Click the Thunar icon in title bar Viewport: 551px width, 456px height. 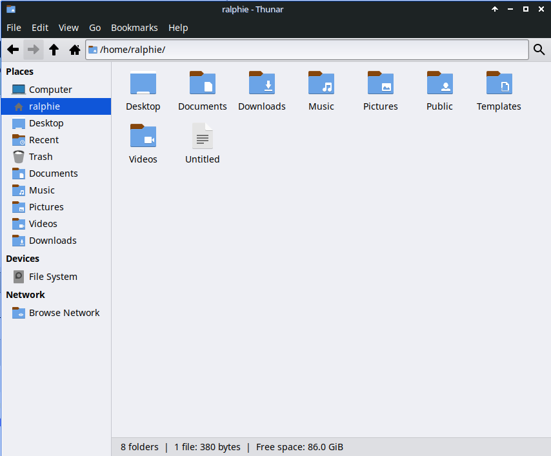(x=11, y=9)
